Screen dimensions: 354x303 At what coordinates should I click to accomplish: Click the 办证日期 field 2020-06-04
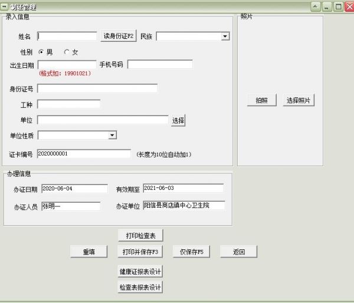(x=75, y=189)
